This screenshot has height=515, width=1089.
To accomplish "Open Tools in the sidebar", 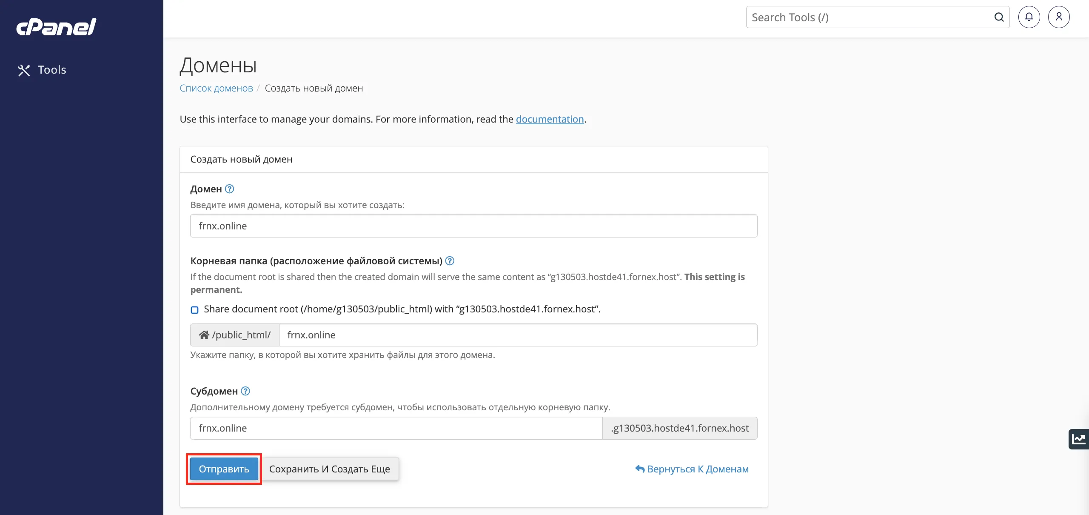I will 42,70.
